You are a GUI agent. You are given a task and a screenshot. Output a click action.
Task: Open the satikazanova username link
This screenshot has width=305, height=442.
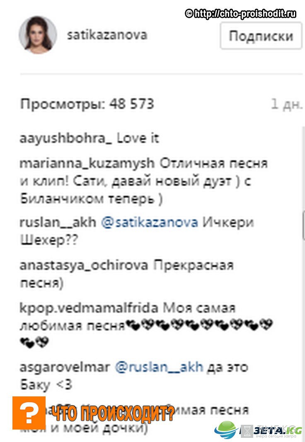(107, 35)
